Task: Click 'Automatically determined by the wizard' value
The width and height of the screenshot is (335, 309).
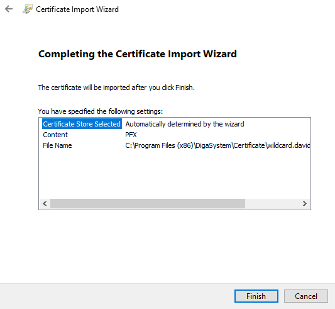Action: coord(185,124)
